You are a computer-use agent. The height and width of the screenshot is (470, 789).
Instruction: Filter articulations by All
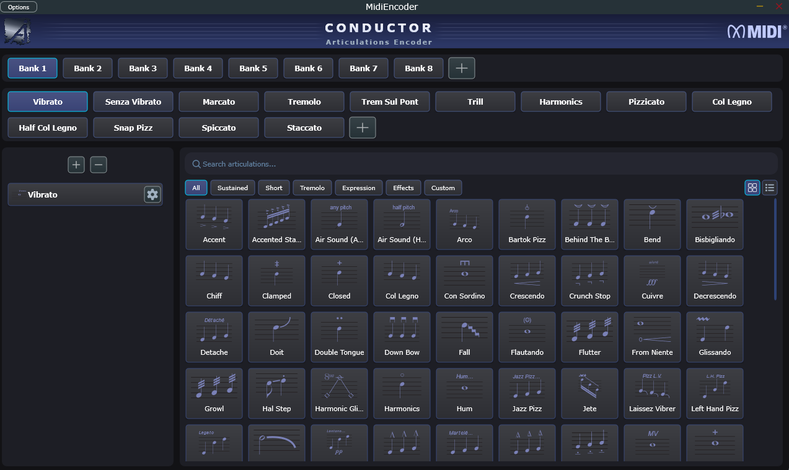(196, 188)
